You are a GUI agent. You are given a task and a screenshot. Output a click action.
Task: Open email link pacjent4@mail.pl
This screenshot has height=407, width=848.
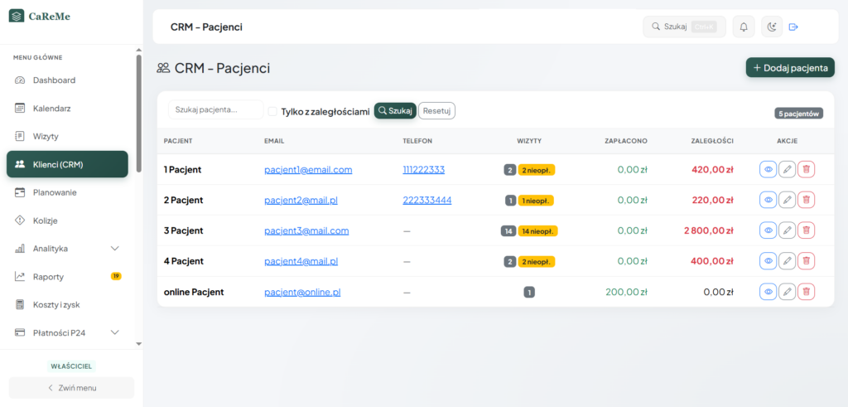coord(301,261)
